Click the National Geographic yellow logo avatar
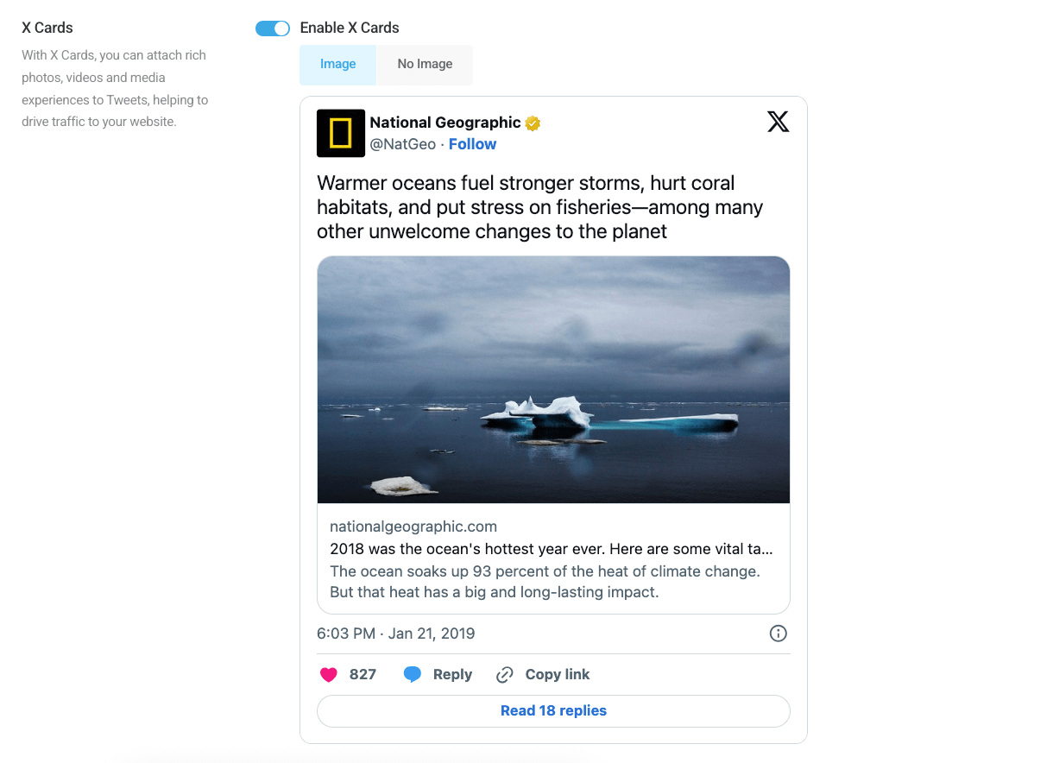 pos(341,134)
